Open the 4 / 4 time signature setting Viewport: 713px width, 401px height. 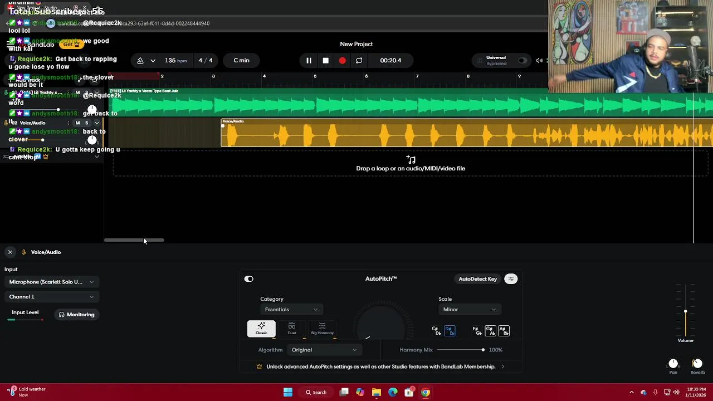point(206,60)
